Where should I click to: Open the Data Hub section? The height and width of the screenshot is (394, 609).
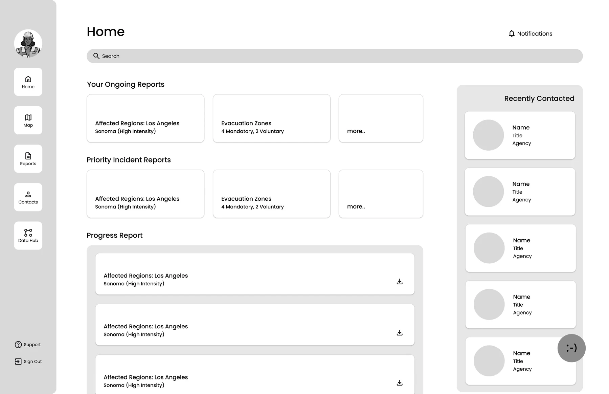[28, 236]
